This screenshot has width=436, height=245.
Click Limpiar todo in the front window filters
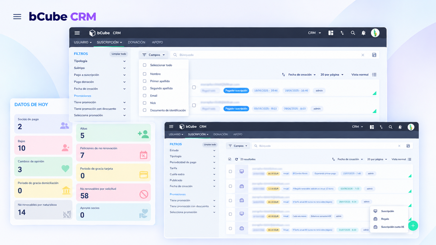(210, 145)
